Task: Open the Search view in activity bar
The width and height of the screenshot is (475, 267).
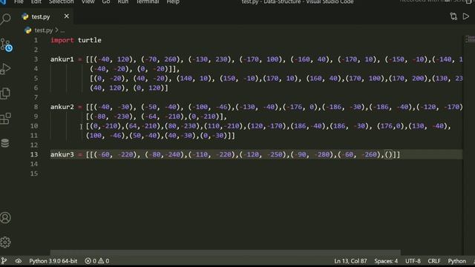Action: click(5, 19)
